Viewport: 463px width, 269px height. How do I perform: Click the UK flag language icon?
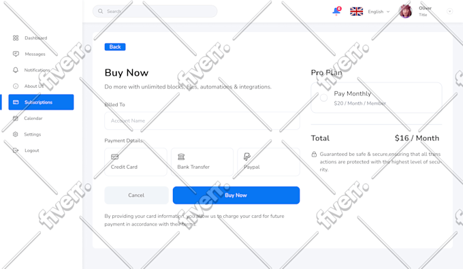click(x=356, y=12)
